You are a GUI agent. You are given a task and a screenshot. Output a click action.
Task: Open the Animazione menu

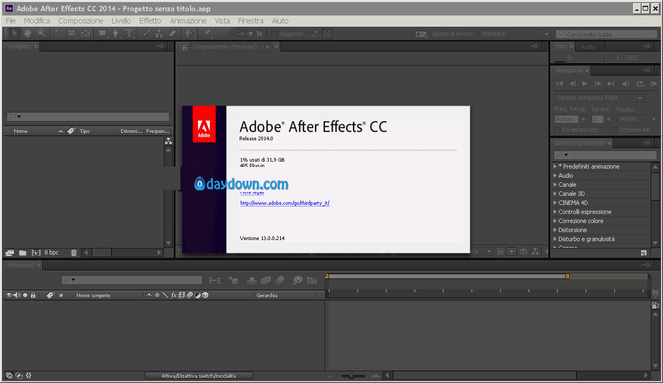point(188,21)
